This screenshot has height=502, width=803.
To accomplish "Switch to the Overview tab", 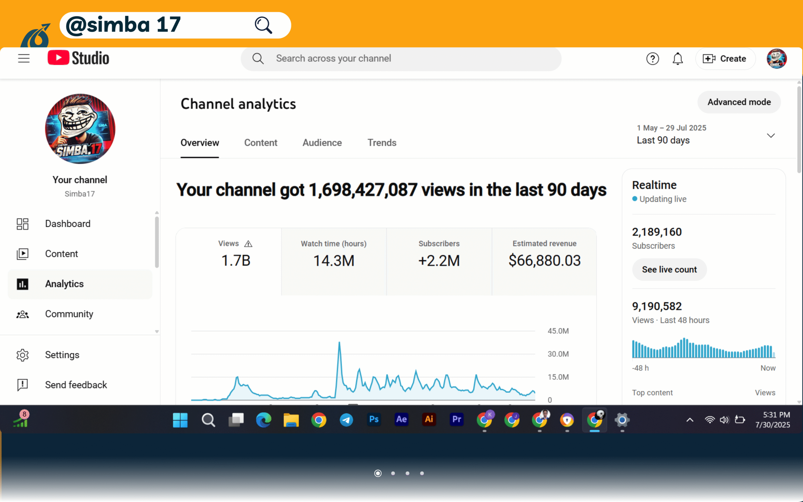I will [200, 143].
